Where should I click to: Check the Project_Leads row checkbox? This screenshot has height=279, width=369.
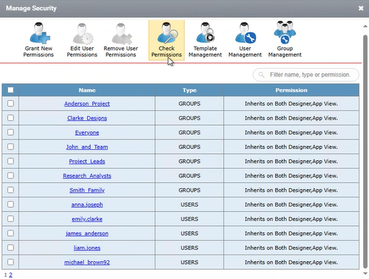[x=11, y=161]
